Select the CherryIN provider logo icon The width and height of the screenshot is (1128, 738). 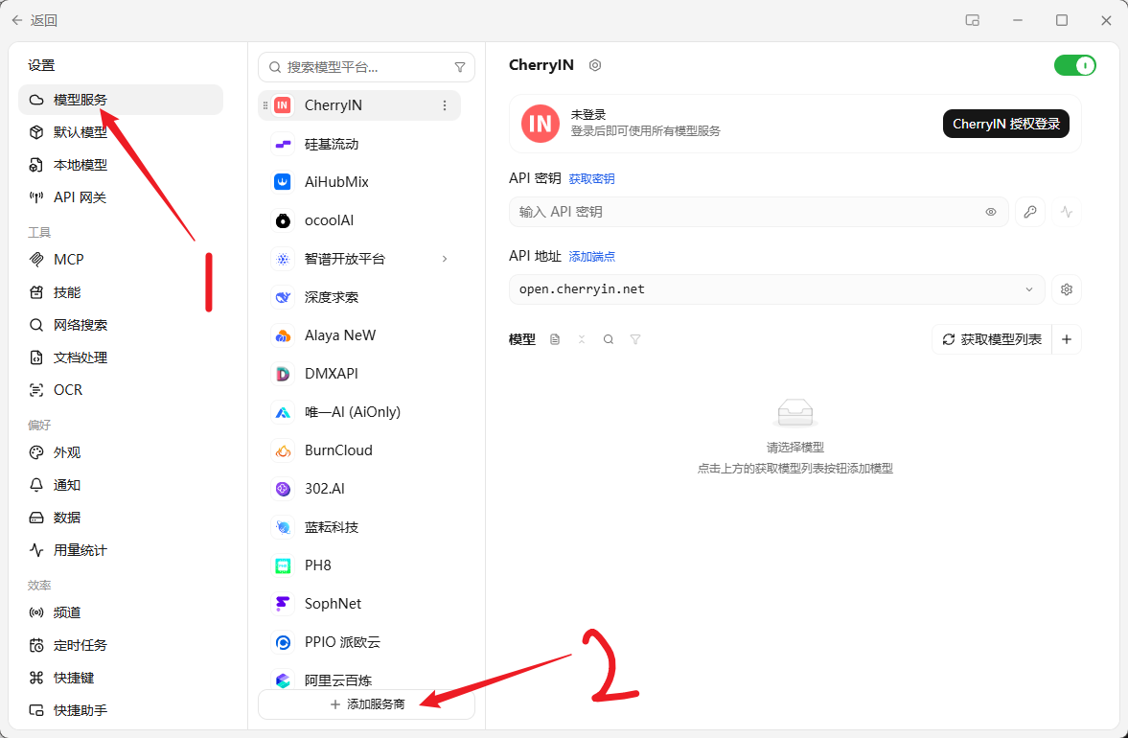(x=283, y=105)
